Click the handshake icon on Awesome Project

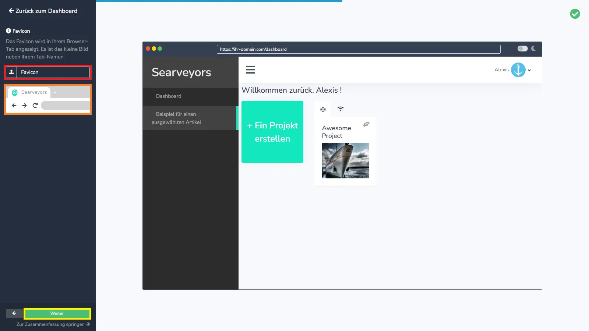(x=366, y=124)
